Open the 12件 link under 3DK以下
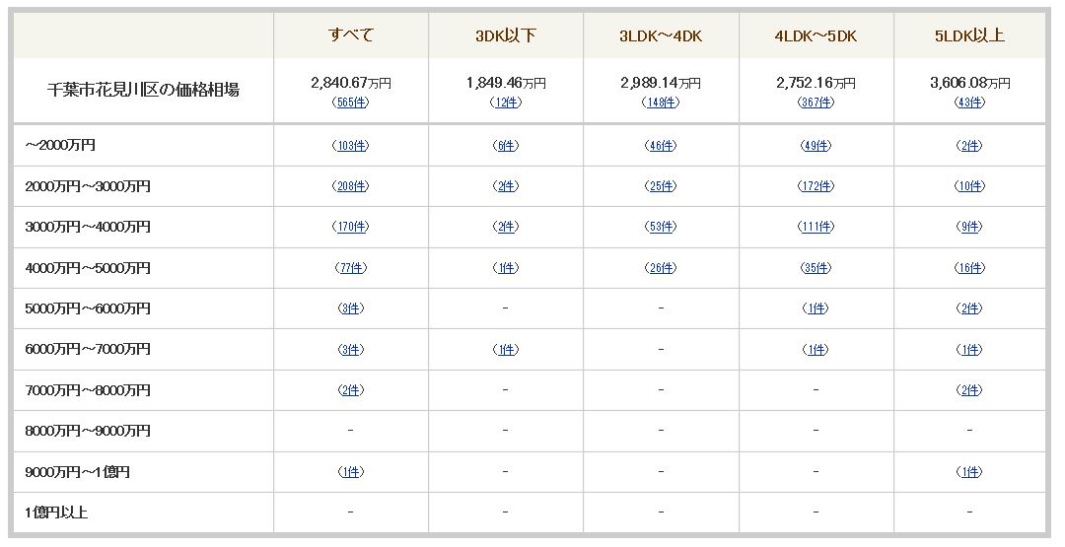Viewport: 1065px width, 547px height. [505, 103]
